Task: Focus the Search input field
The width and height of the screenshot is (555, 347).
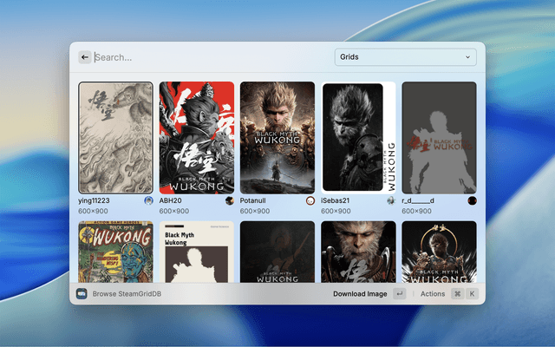Action: coord(208,57)
